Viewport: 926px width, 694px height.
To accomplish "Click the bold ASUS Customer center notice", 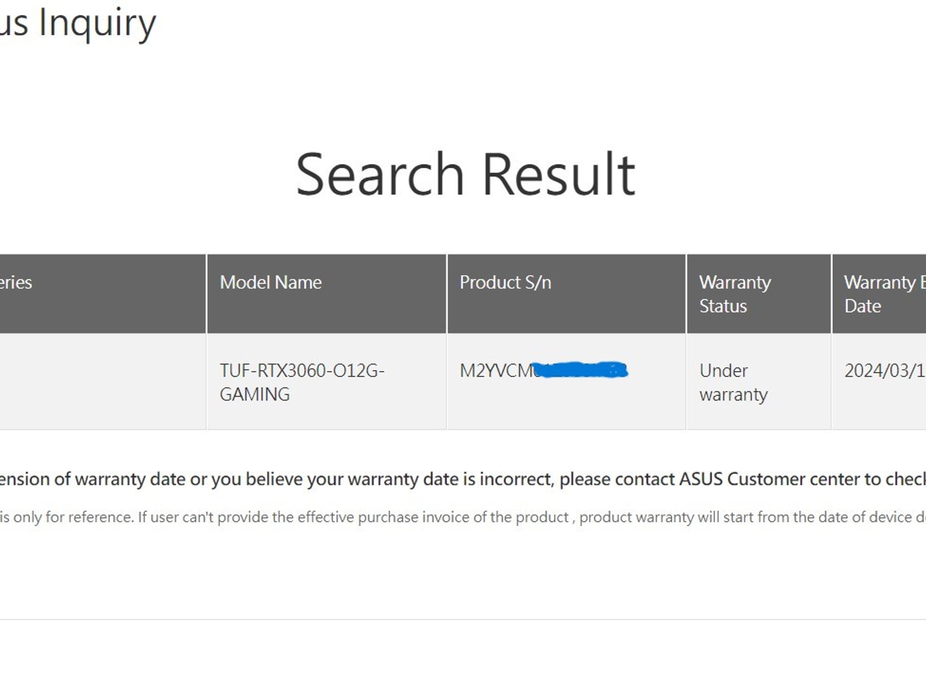I will pos(463,479).
